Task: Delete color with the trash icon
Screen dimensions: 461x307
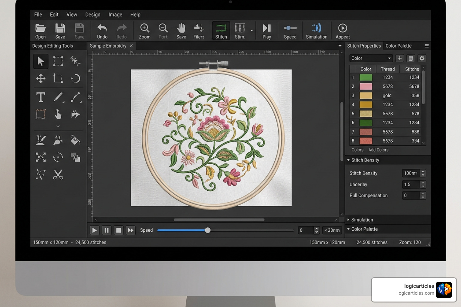Action: click(x=411, y=58)
